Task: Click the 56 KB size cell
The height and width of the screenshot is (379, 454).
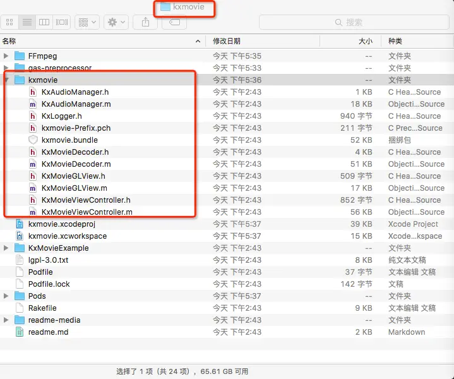Action: tap(361, 212)
